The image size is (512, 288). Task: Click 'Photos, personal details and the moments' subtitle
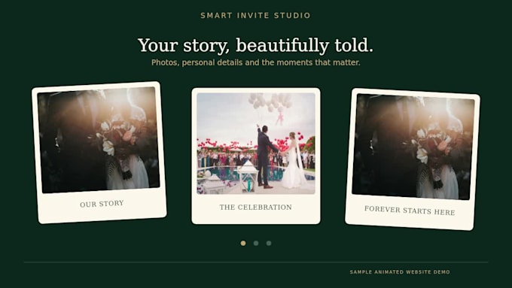[256, 62]
